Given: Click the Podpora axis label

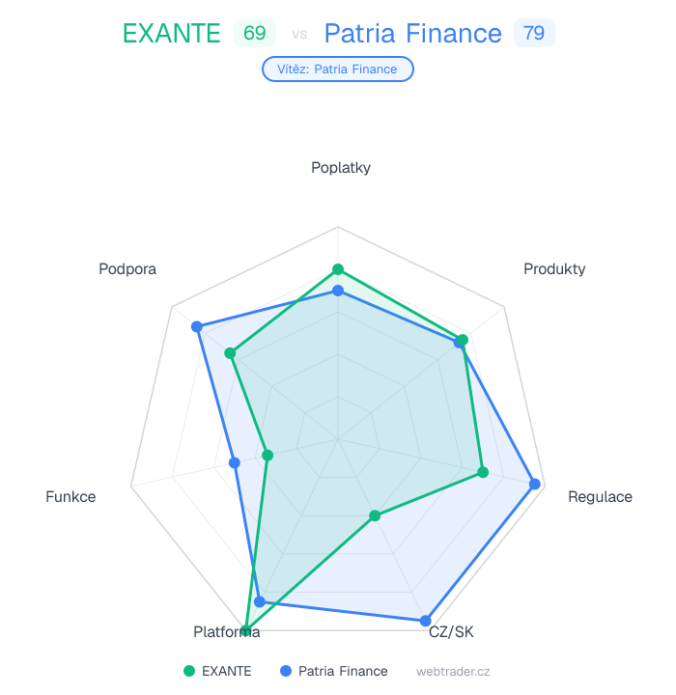Looking at the screenshot, I should pos(127,268).
